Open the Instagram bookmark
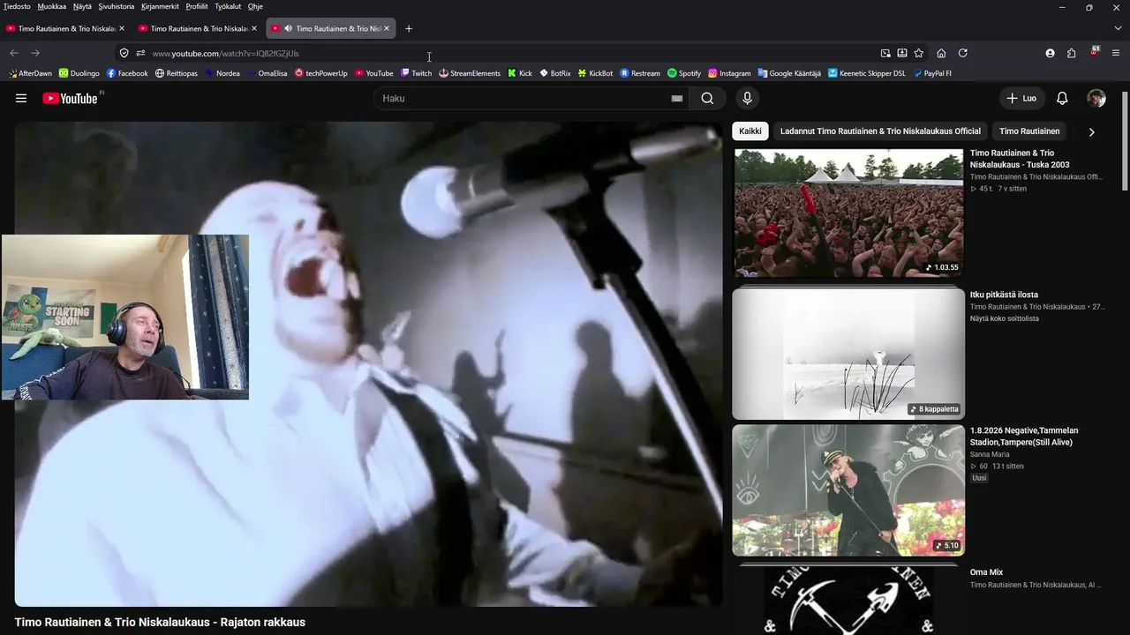 (729, 73)
